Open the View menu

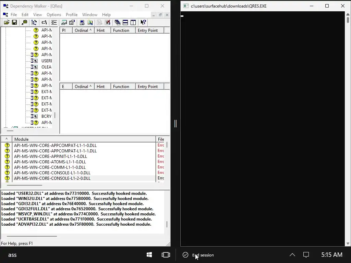click(37, 14)
